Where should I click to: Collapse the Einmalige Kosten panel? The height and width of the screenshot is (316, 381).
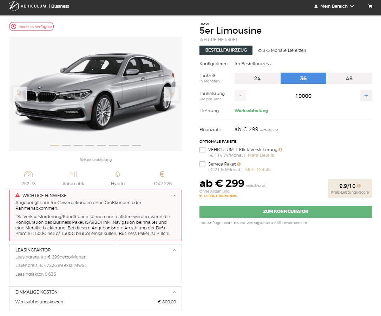tap(175, 292)
